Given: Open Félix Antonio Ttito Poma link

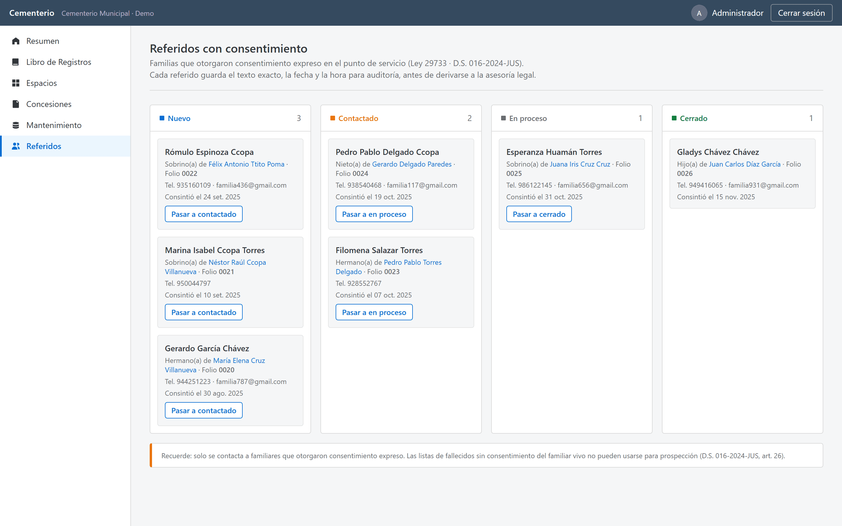Looking at the screenshot, I should tap(246, 164).
